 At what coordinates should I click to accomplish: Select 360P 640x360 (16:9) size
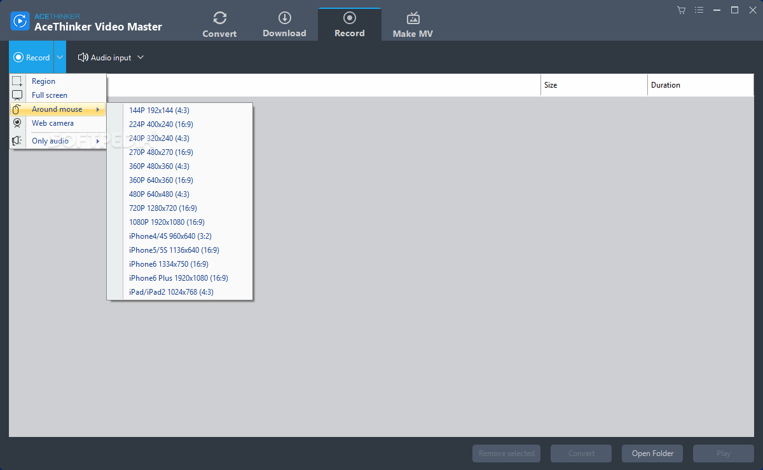pos(180,180)
